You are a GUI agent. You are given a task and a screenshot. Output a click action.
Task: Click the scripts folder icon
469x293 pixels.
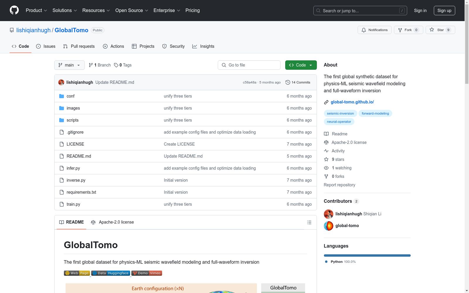pos(62,120)
